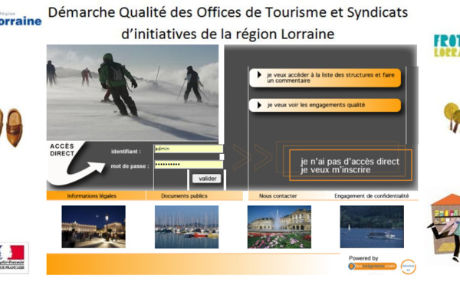This screenshot has height=285, width=460.
Task: Click the wooden clogs illustration
Action: tap(11, 127)
